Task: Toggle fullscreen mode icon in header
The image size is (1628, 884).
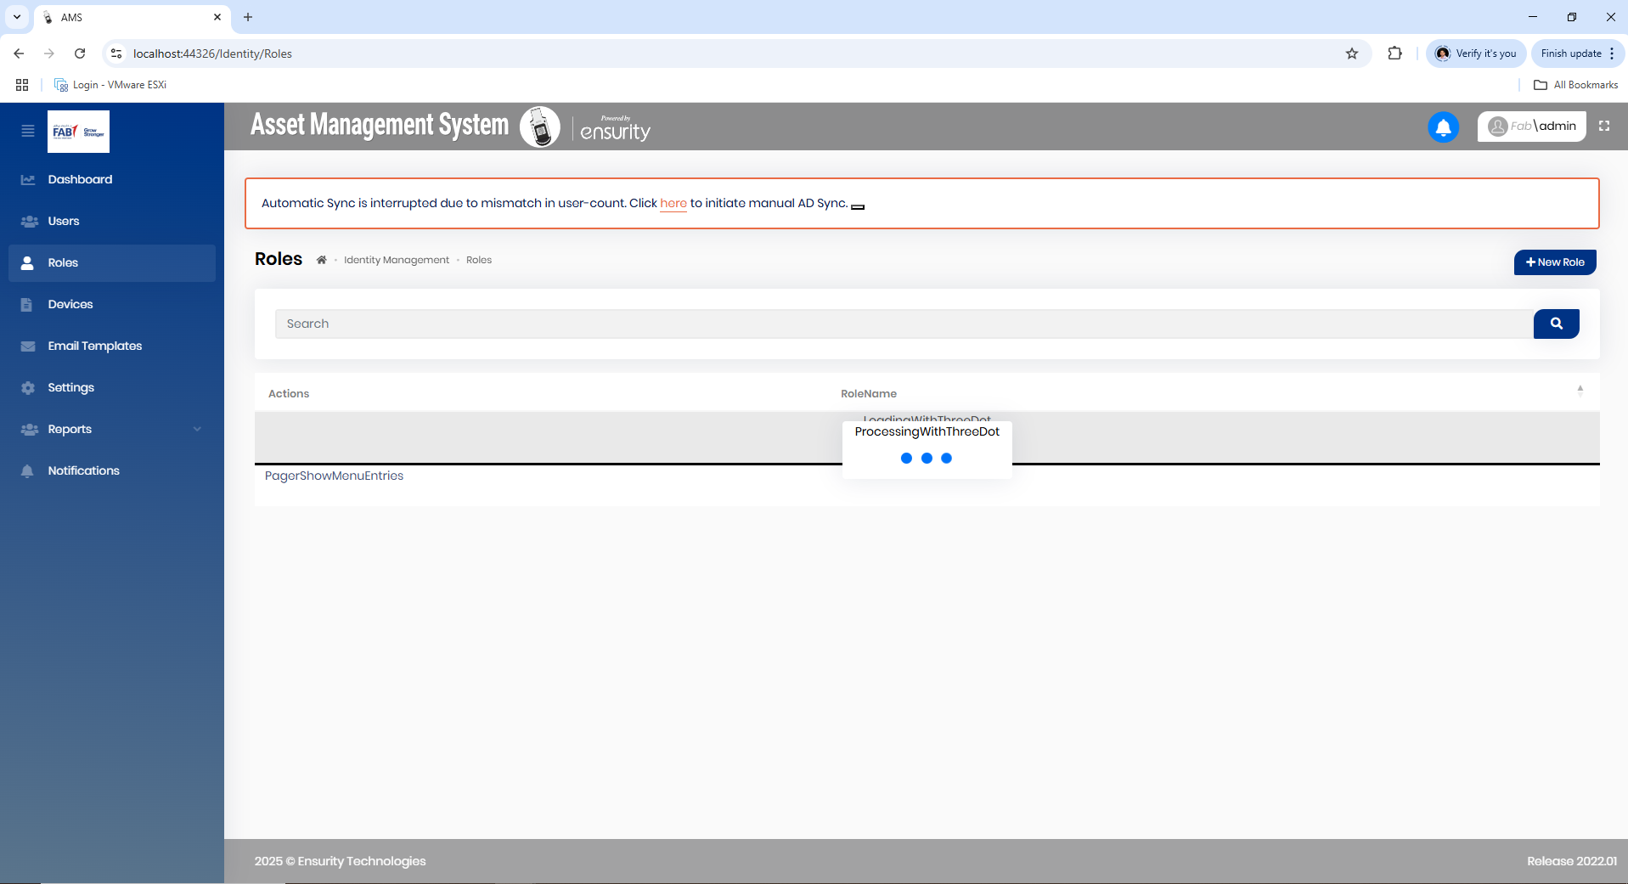Action: point(1604,126)
